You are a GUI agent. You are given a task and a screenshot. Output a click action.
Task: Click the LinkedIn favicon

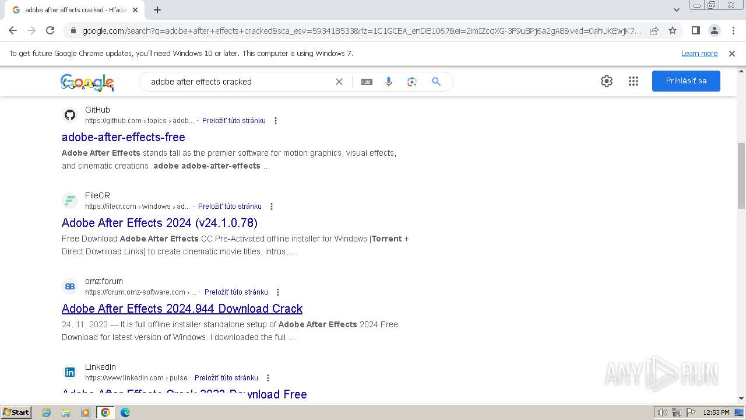[x=70, y=372]
